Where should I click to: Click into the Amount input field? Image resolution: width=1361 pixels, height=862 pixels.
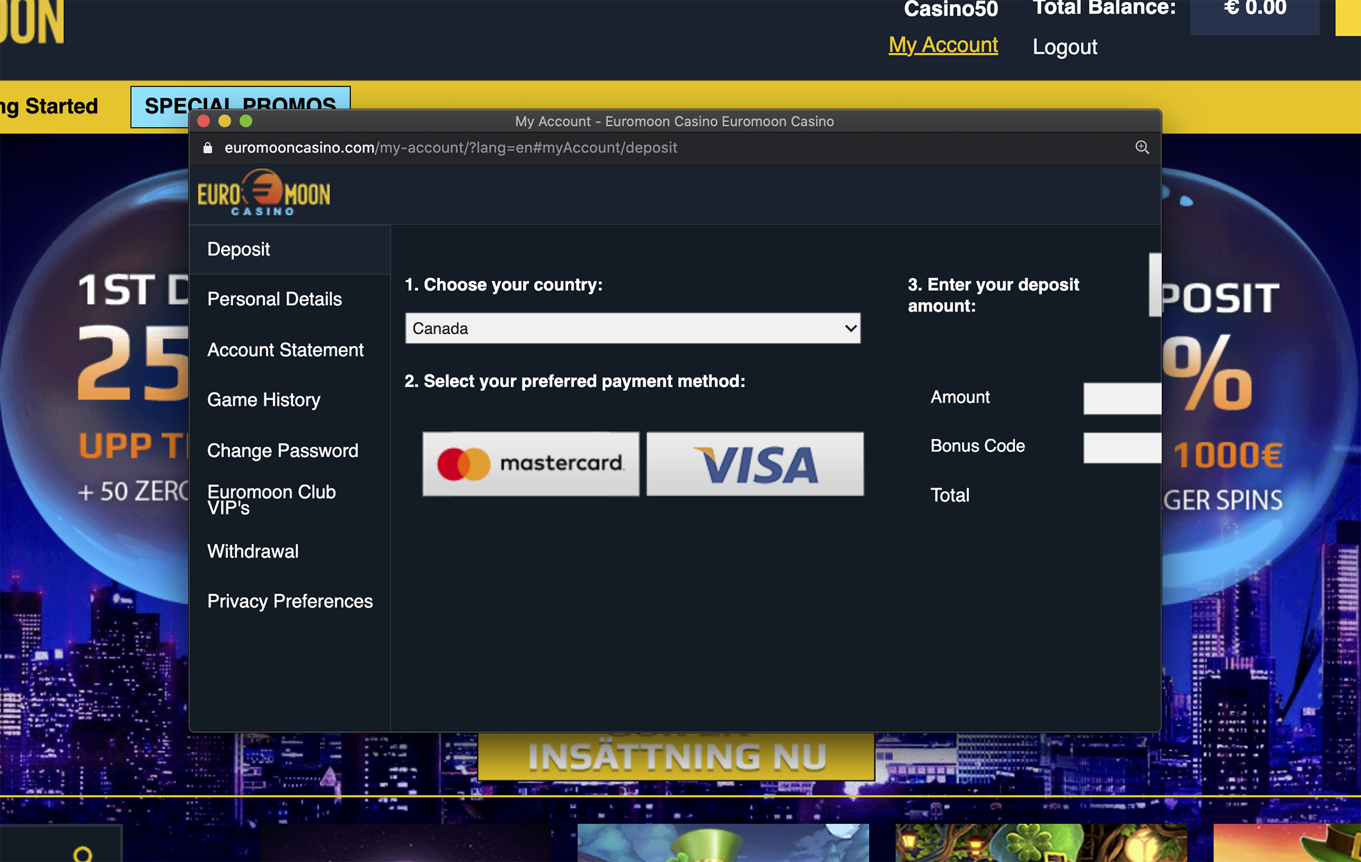(x=1122, y=398)
